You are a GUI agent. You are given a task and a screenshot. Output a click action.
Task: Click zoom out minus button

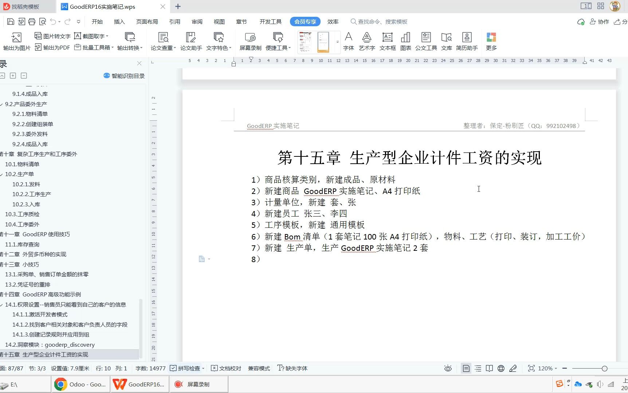tap(565, 369)
